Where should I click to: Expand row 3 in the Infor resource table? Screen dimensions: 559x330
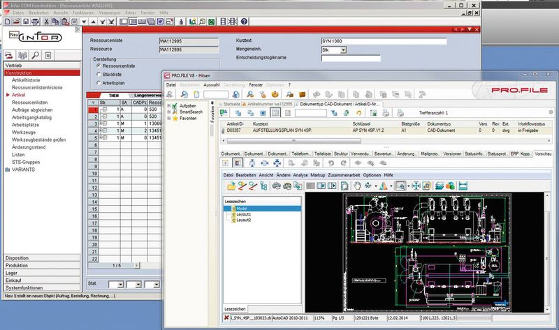point(101,123)
